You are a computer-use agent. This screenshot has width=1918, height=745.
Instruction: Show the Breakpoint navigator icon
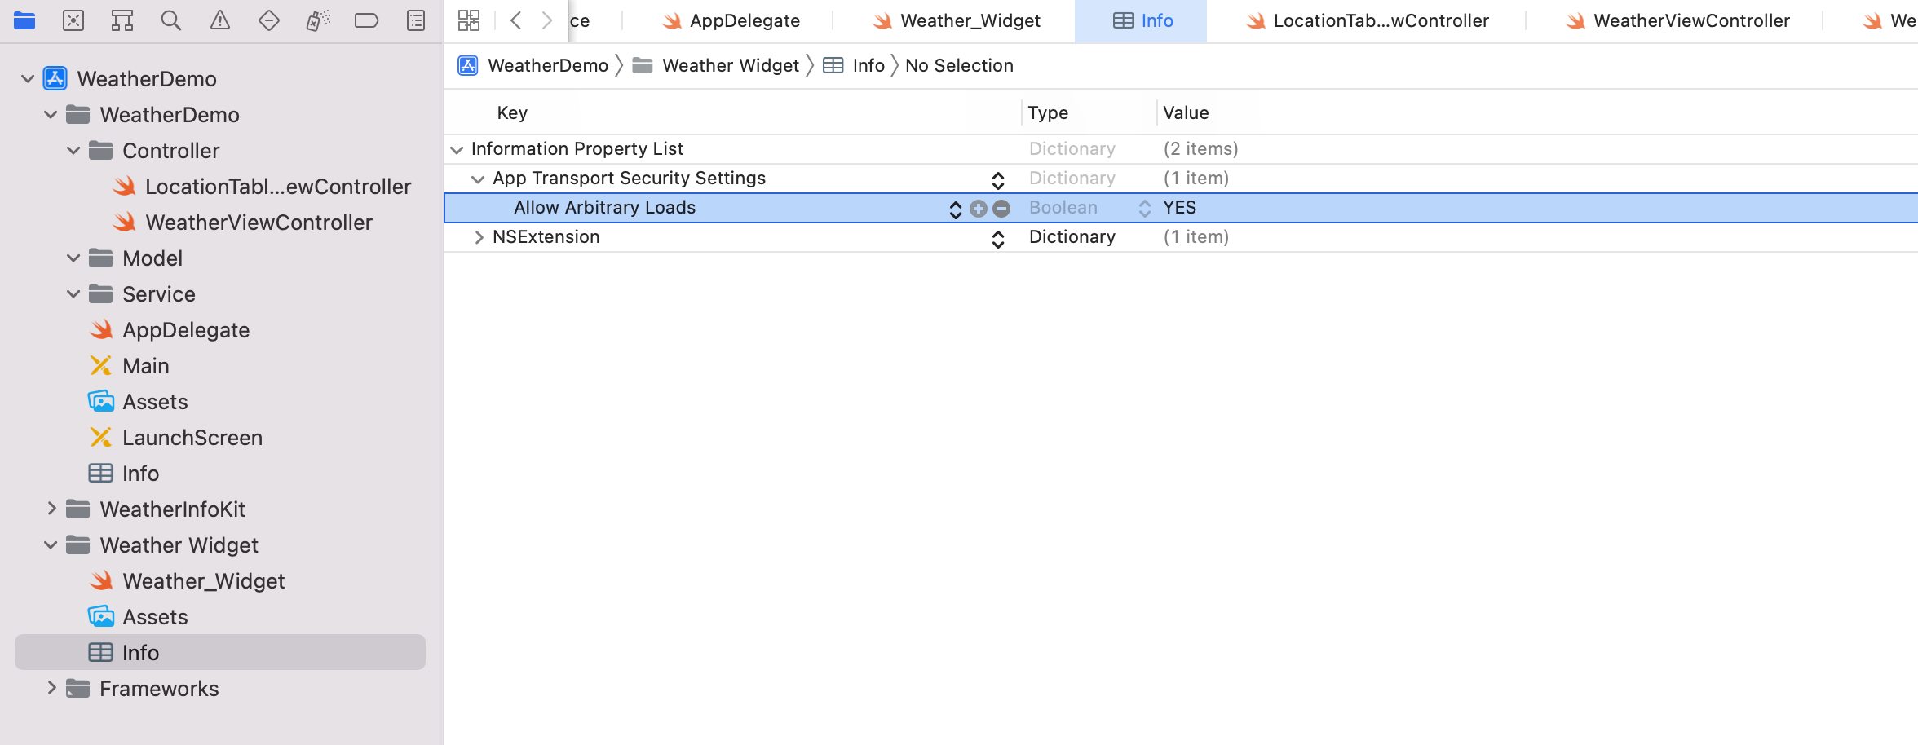pyautogui.click(x=366, y=20)
